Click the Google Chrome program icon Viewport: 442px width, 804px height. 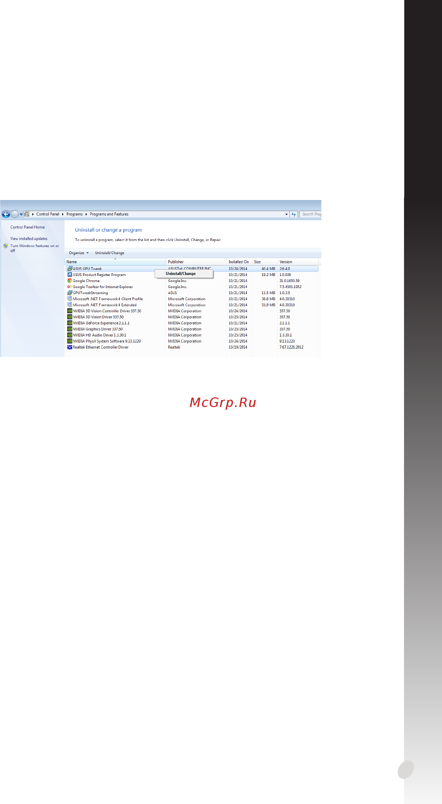pos(70,281)
